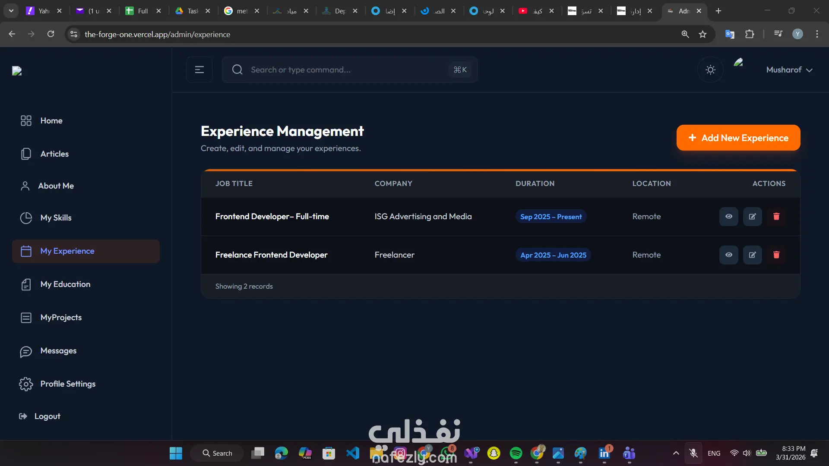Viewport: 829px width, 466px height.
Task: Edit the Freelance Frontend Developer record
Action: [752, 255]
